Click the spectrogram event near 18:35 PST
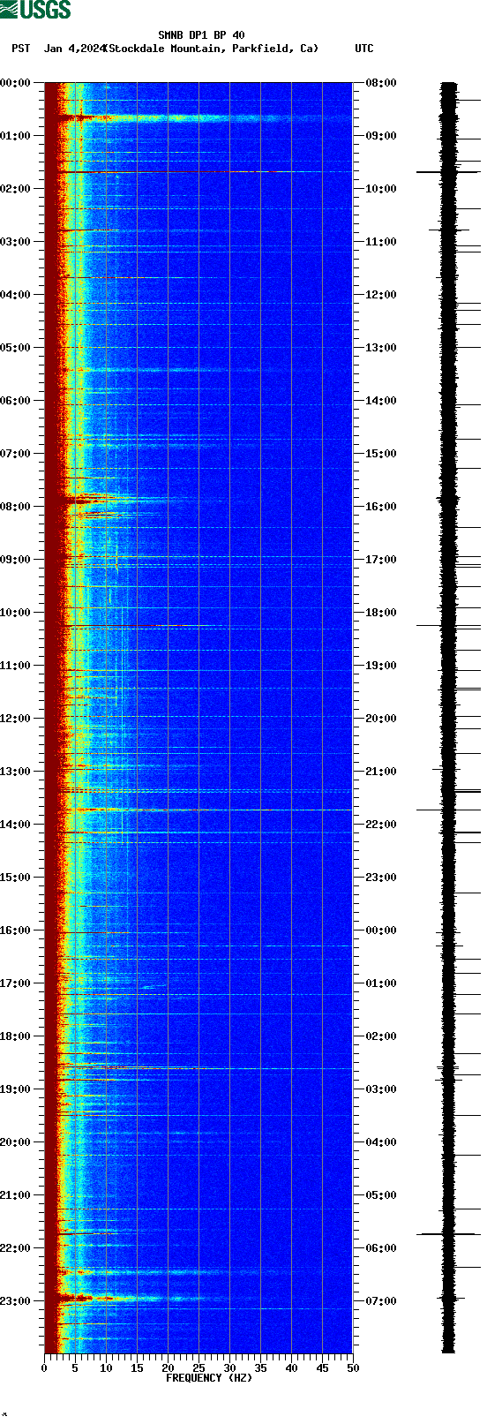 click(199, 1068)
